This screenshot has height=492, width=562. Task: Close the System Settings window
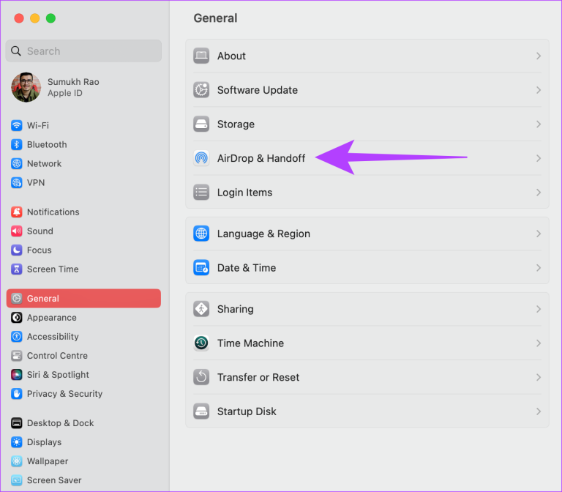tap(18, 18)
